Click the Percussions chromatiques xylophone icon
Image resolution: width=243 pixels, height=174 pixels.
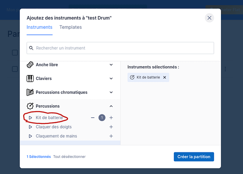click(x=30, y=92)
